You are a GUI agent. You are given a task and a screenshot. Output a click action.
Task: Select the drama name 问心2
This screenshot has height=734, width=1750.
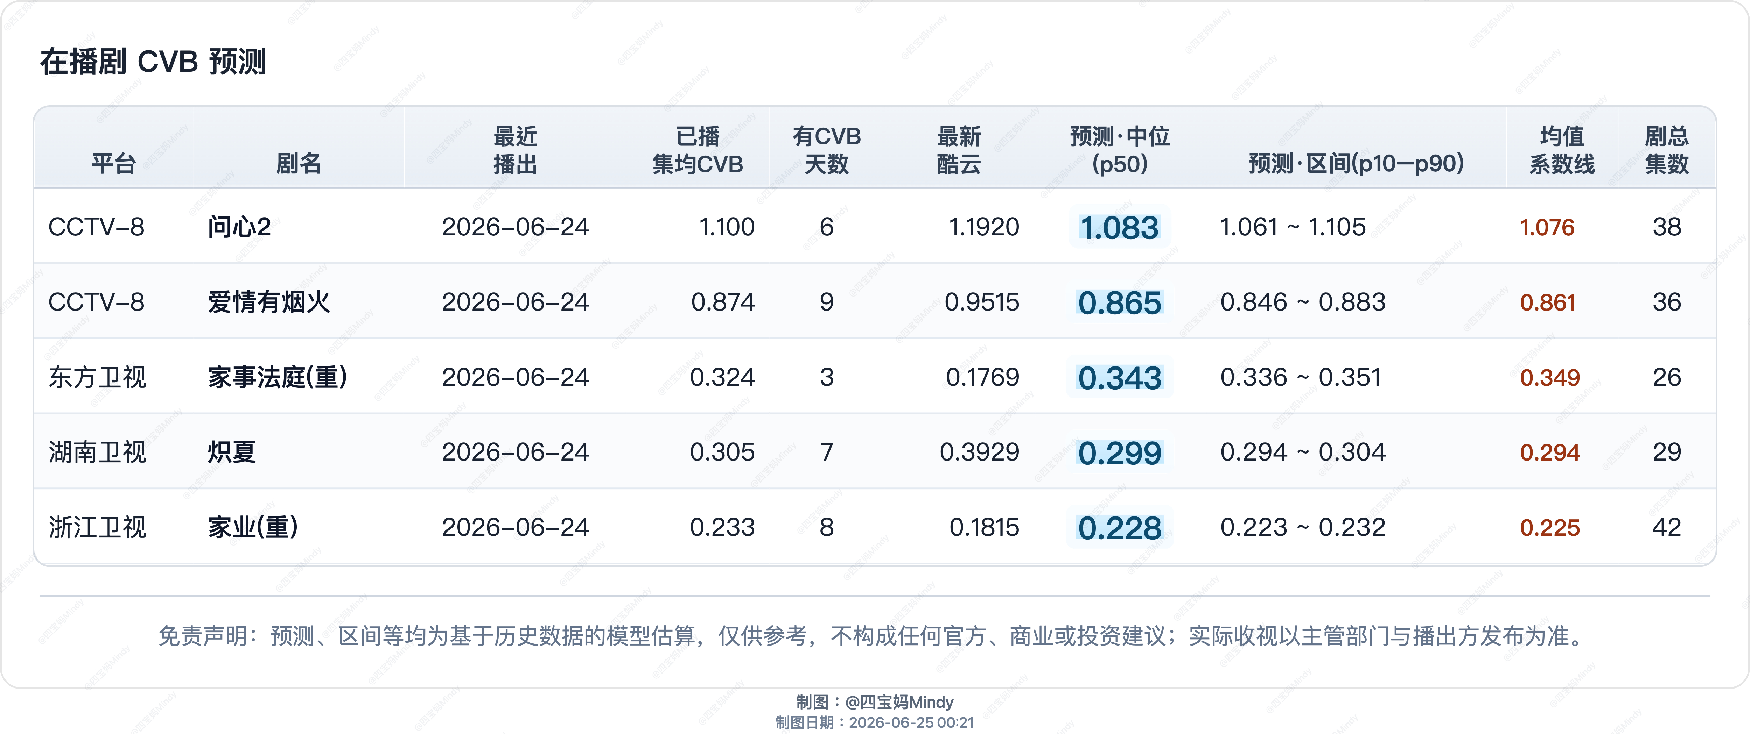240,227
